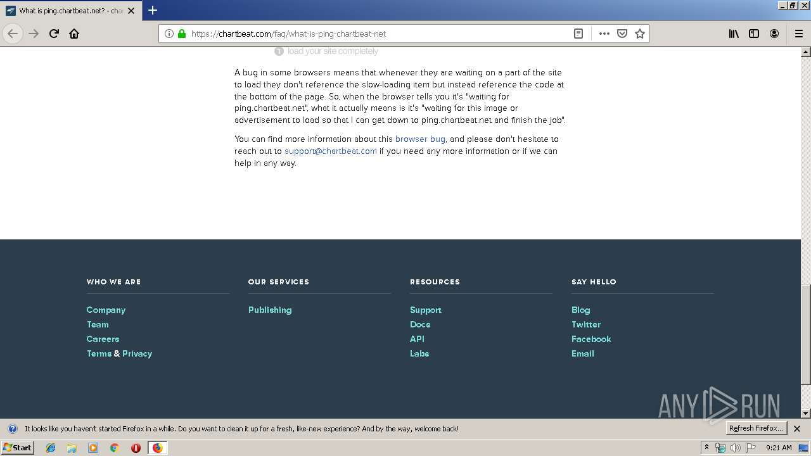Show hidden system tray icons
Viewport: 811px width, 456px height.
point(706,448)
